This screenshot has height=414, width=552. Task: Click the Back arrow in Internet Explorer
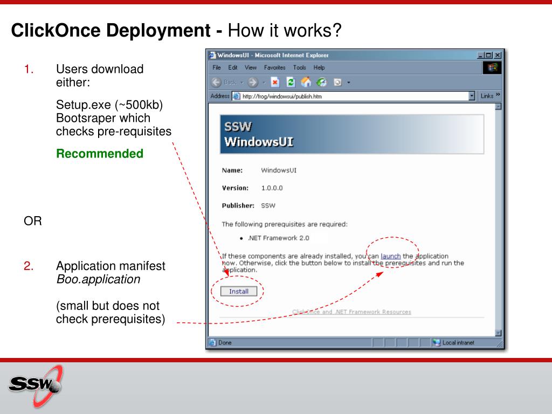(217, 82)
